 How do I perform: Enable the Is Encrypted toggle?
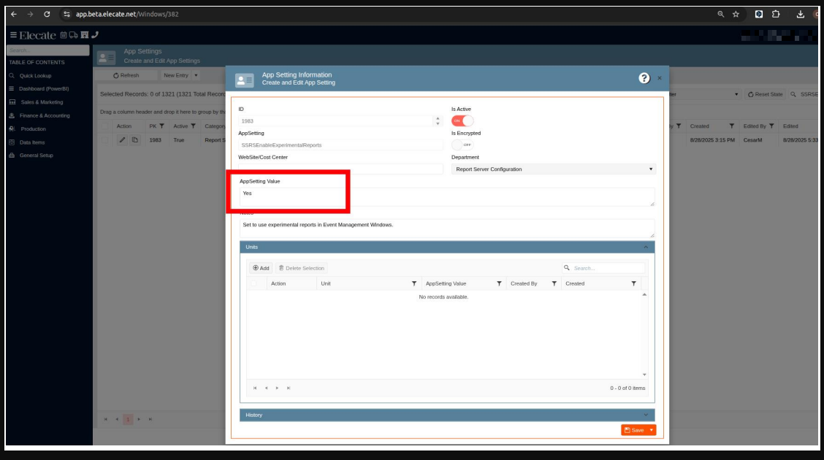[462, 145]
